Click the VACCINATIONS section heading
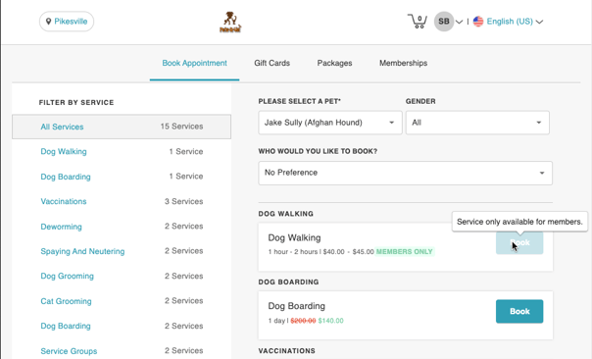 [286, 351]
